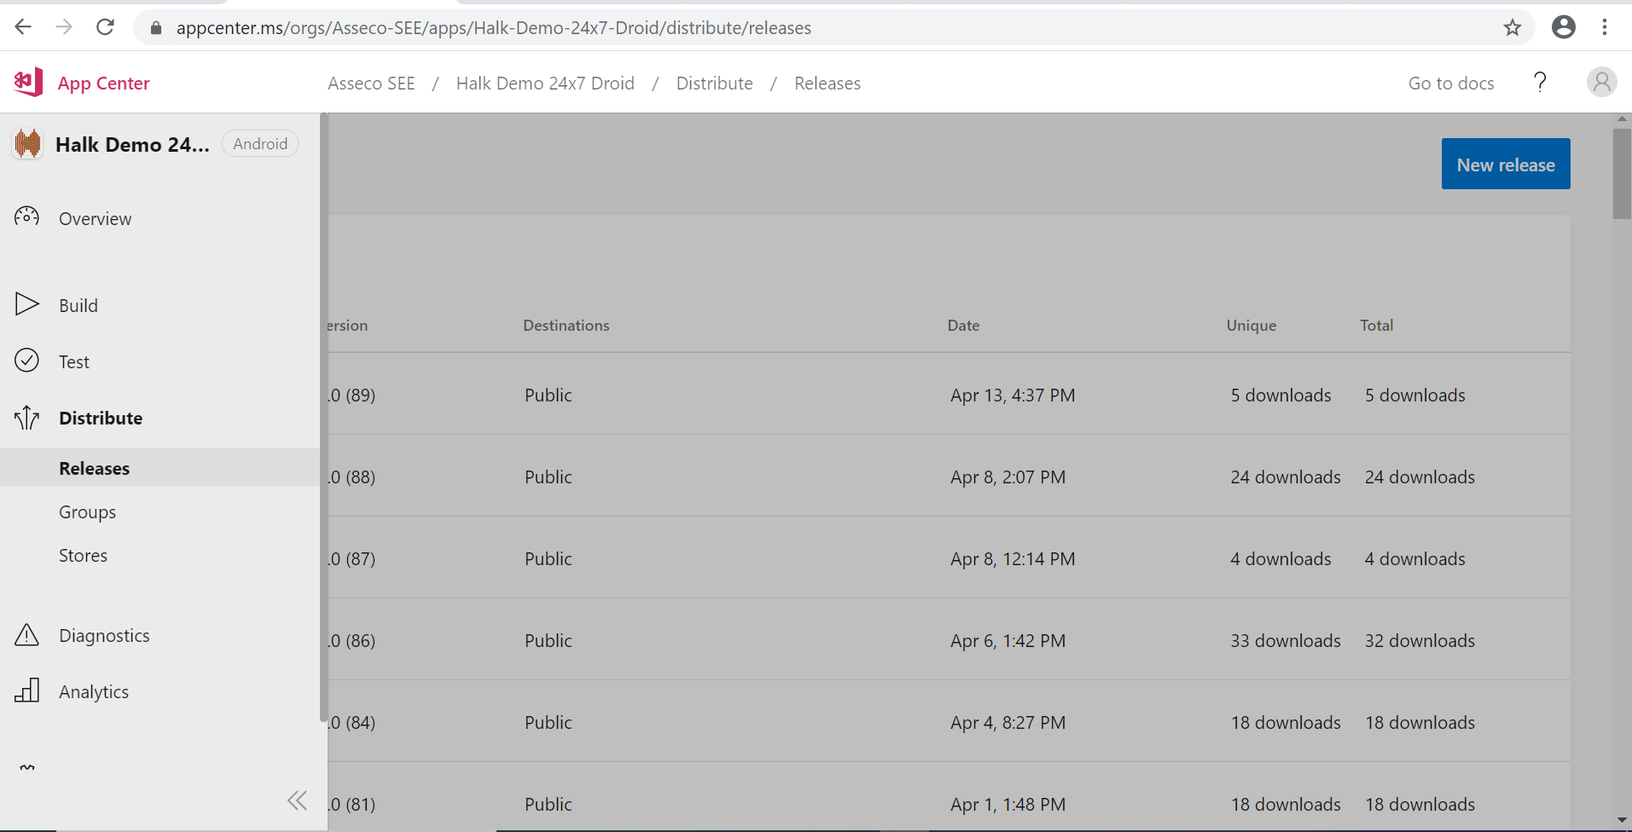Click the App Center logo icon
Viewport: 1632px width, 832px height.
(28, 83)
